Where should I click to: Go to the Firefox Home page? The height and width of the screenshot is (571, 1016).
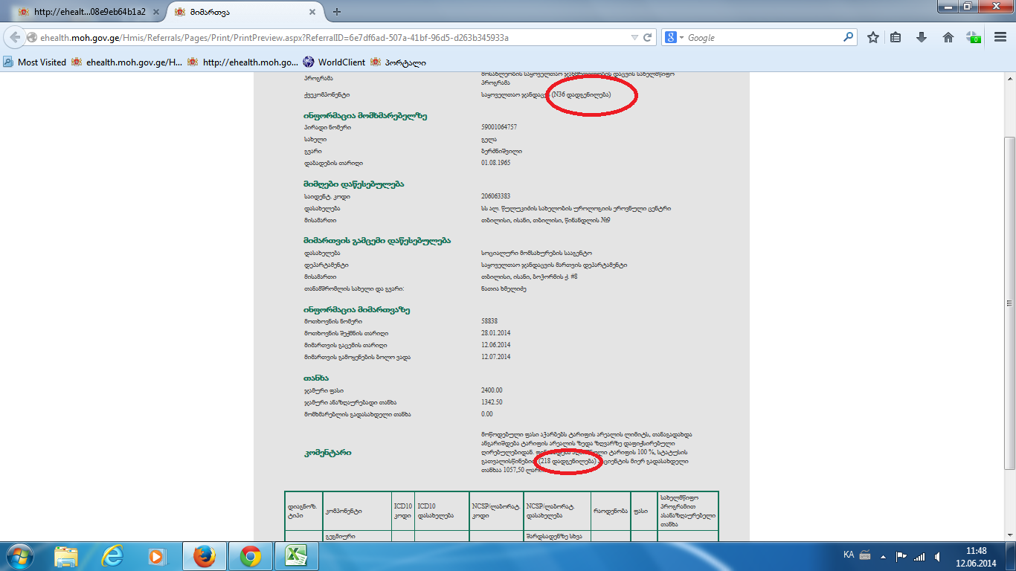tap(948, 37)
